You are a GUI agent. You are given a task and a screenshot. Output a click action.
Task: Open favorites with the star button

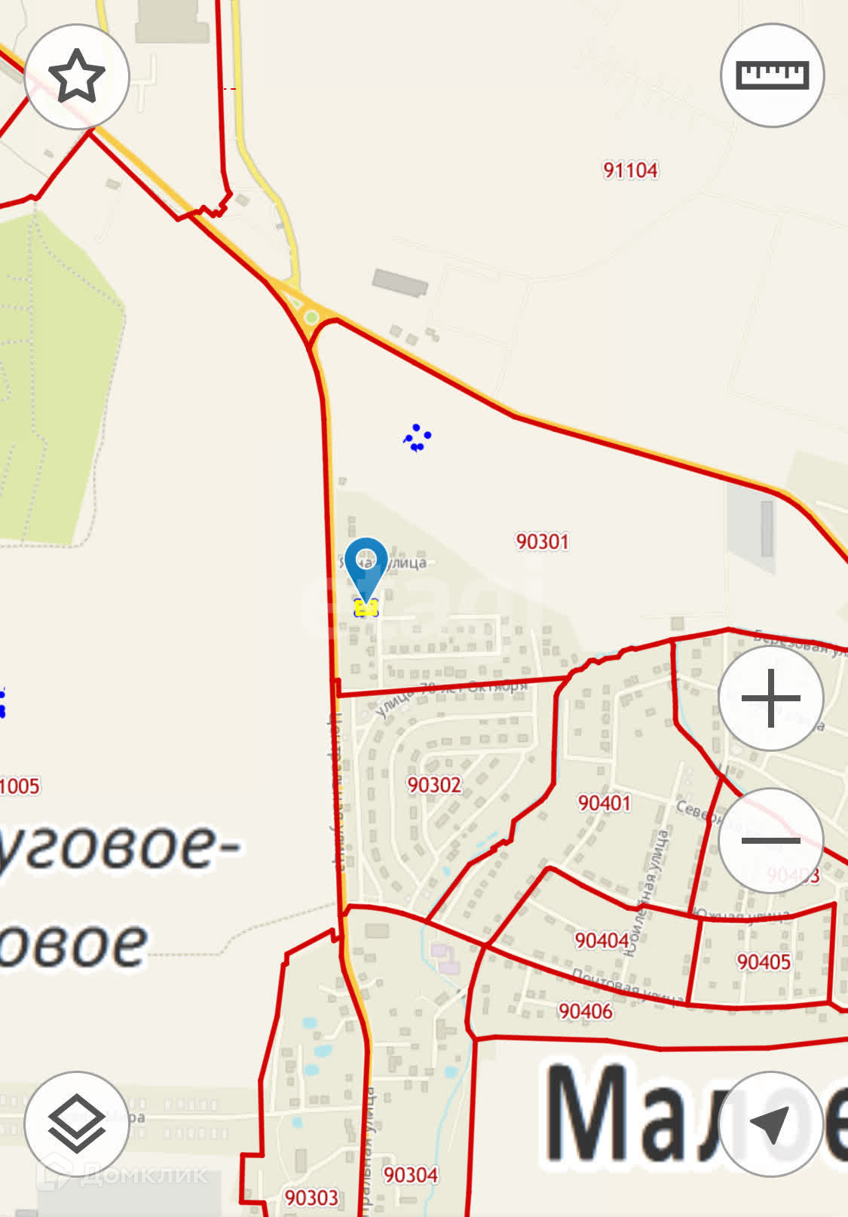point(77,76)
